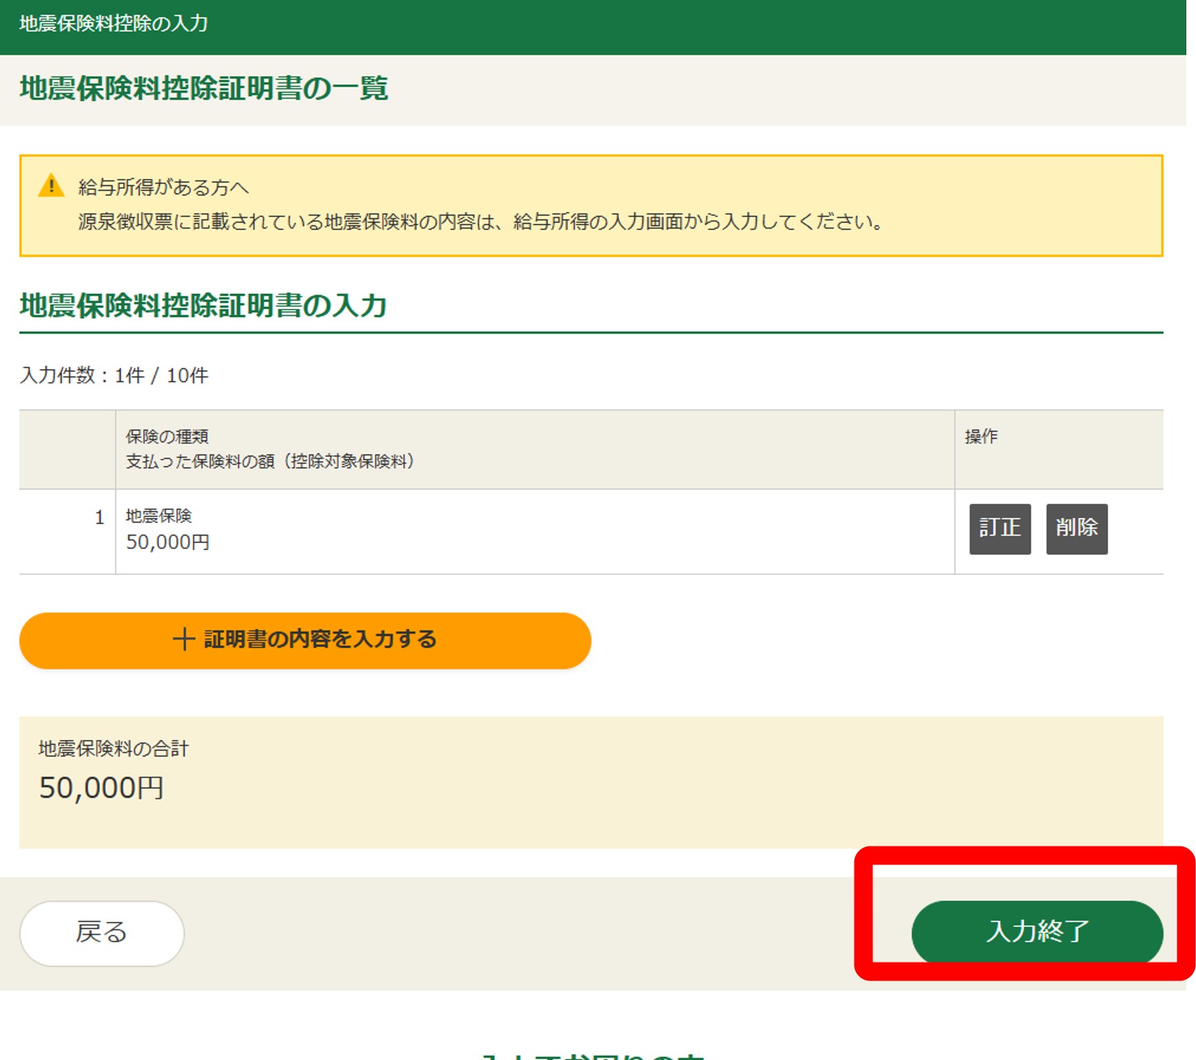Click the 源泉徴収票 notice message text
This screenshot has width=1196, height=1060.
pyautogui.click(x=480, y=222)
